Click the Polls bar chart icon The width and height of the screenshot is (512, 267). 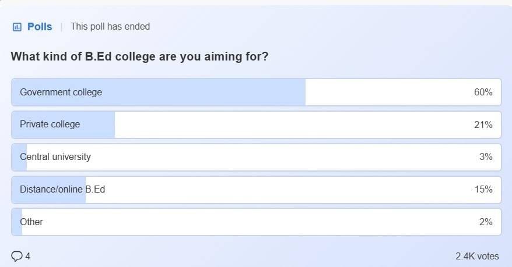pyautogui.click(x=17, y=27)
